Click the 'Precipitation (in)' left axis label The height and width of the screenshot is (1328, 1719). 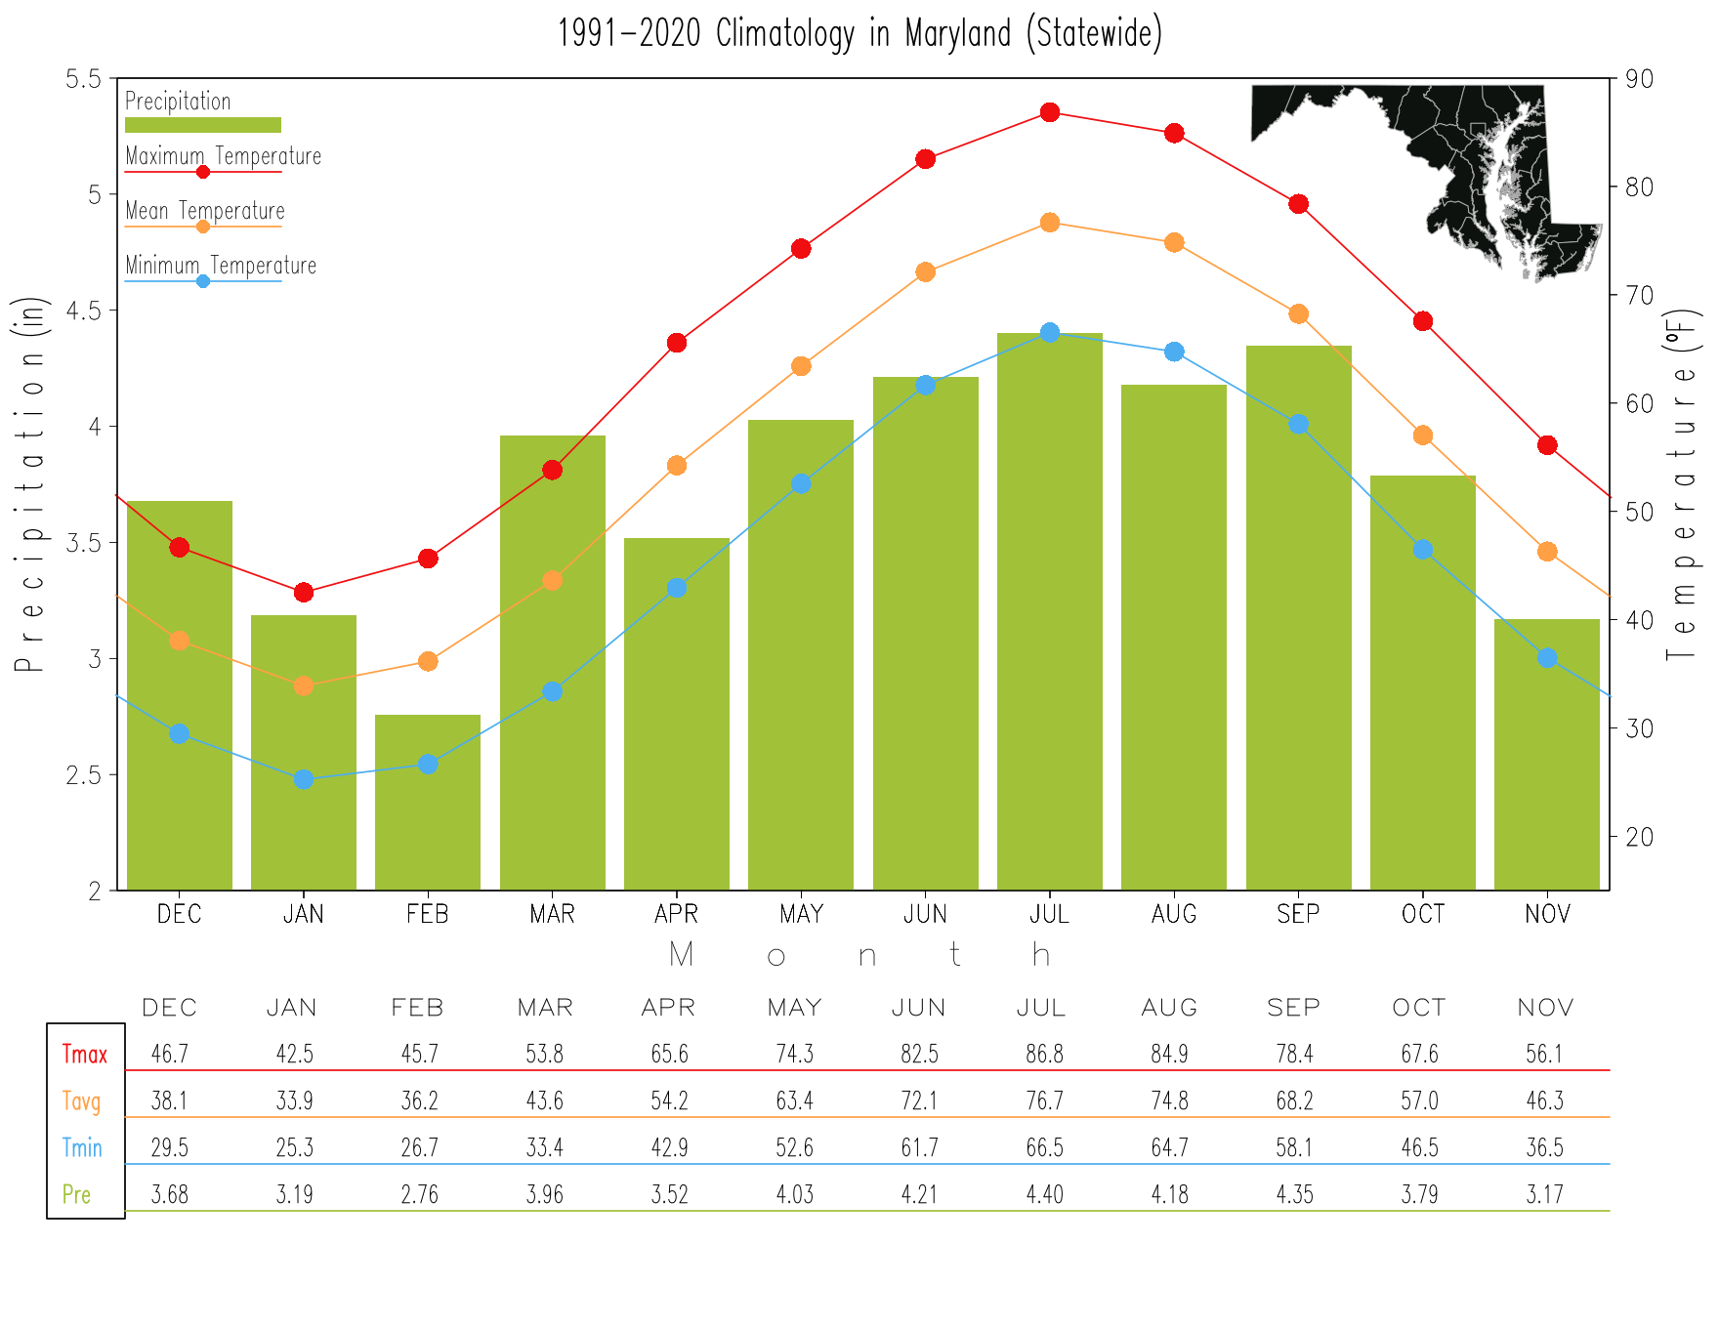tap(30, 483)
